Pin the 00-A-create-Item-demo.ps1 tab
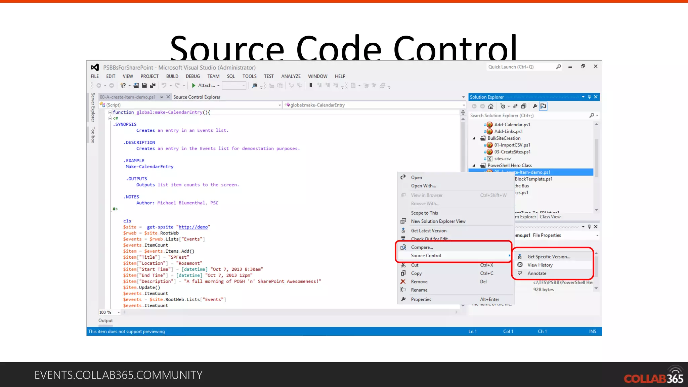The width and height of the screenshot is (688, 387). point(161,97)
